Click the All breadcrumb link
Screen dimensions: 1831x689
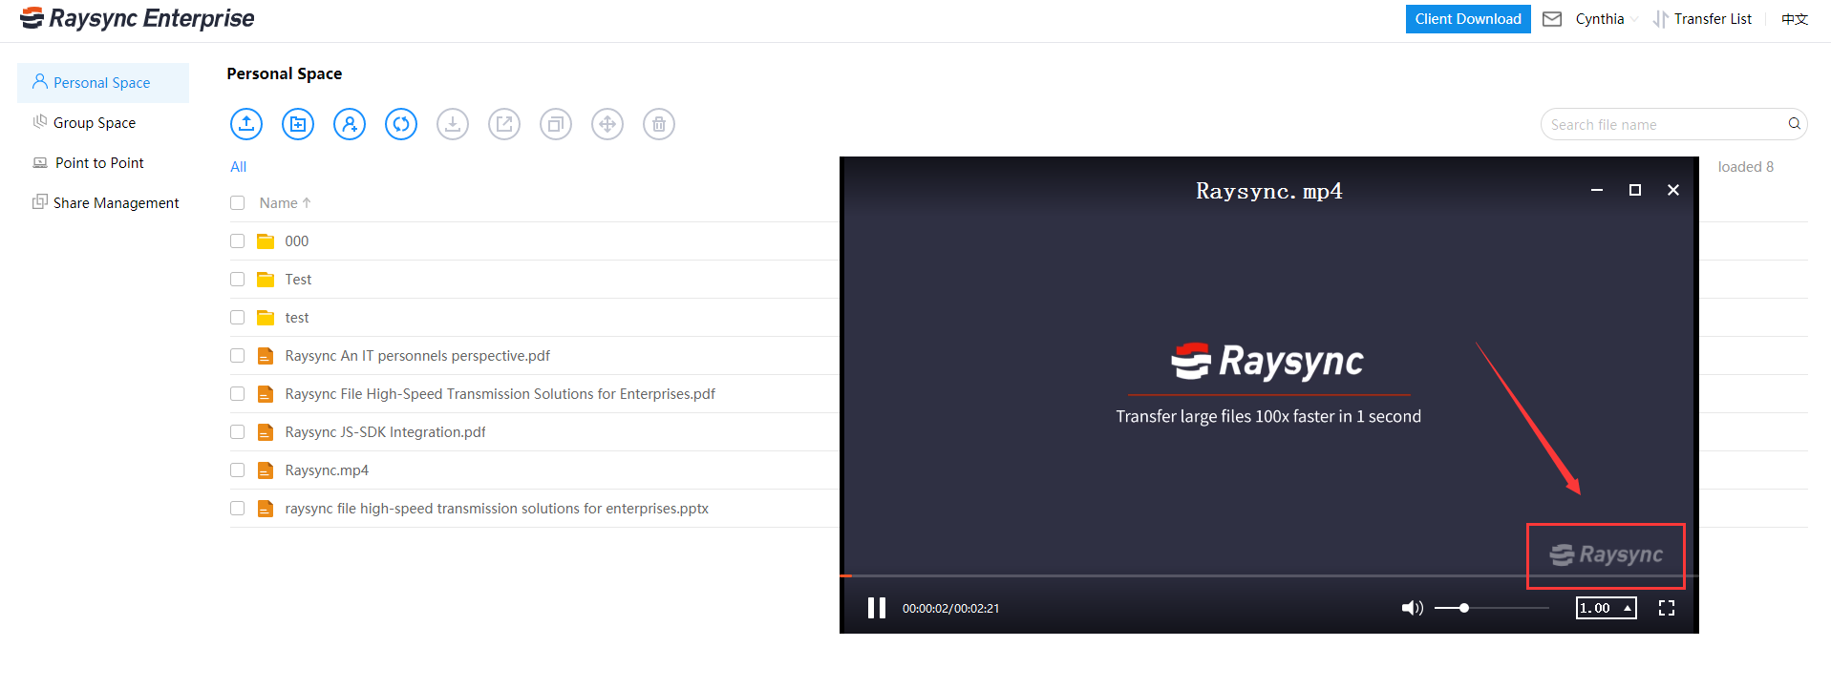pos(239,167)
